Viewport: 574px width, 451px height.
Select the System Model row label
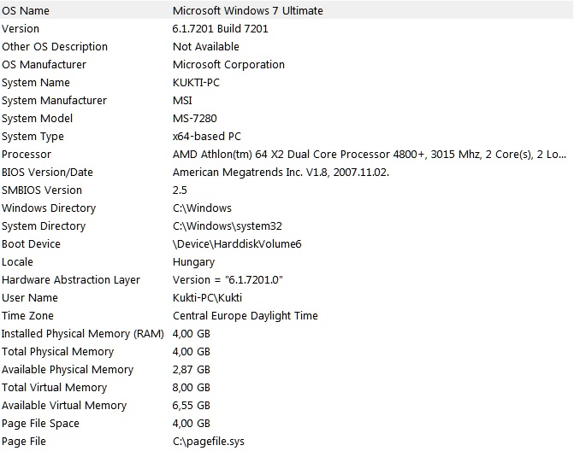[x=37, y=119]
